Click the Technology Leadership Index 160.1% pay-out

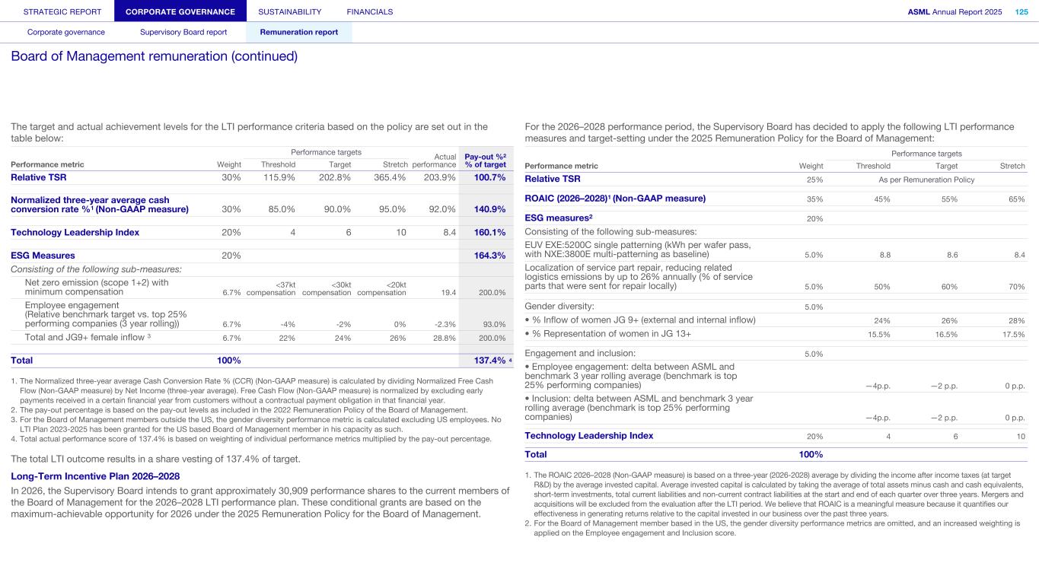pos(489,233)
